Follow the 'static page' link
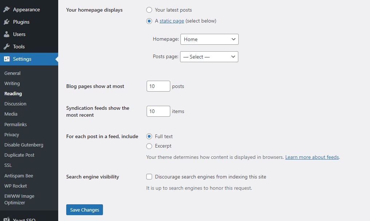Image resolution: width=370 pixels, height=221 pixels. tap(172, 21)
